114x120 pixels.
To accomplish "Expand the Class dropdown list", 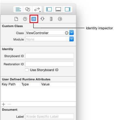I will tap(71, 33).
